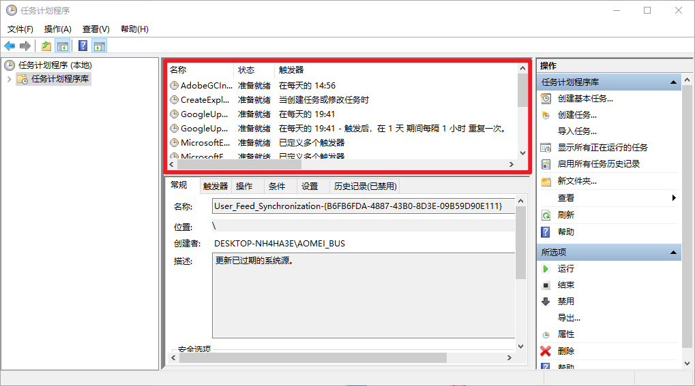Open the 文件(F) menu
This screenshot has width=695, height=386.
point(20,29)
